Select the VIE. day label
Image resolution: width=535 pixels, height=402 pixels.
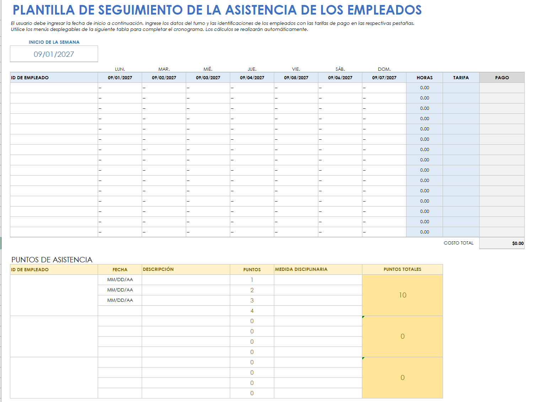(296, 69)
